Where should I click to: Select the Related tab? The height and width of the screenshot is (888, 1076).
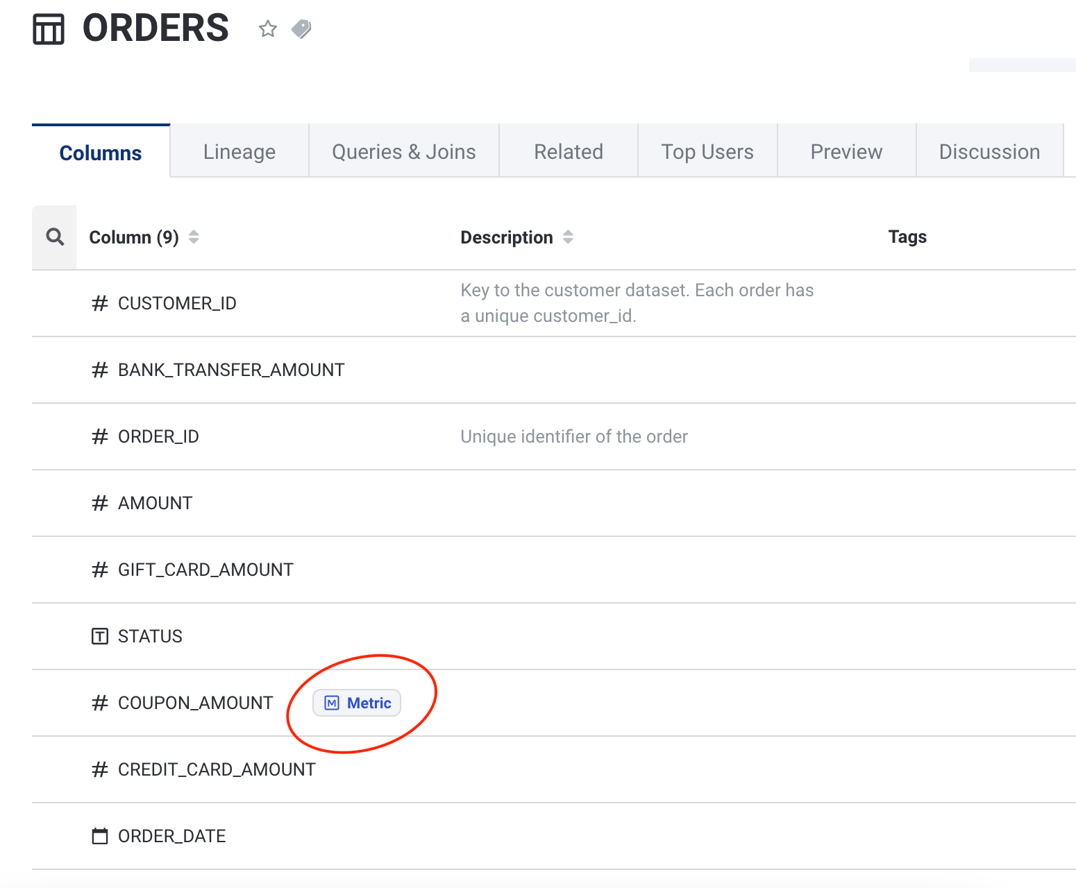pos(569,152)
